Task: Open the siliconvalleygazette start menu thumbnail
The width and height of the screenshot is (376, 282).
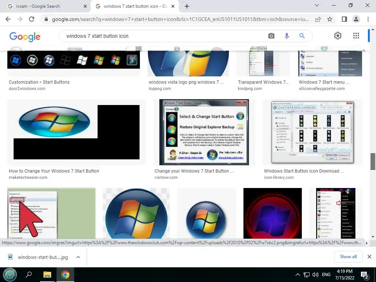Action: pos(330,63)
